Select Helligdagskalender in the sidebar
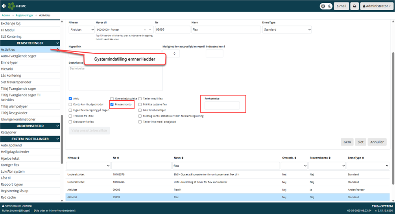Viewport: 395px width, 214px height. click(15, 152)
